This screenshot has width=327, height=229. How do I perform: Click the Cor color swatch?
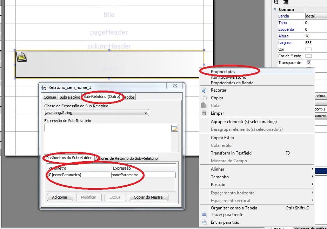(308, 49)
